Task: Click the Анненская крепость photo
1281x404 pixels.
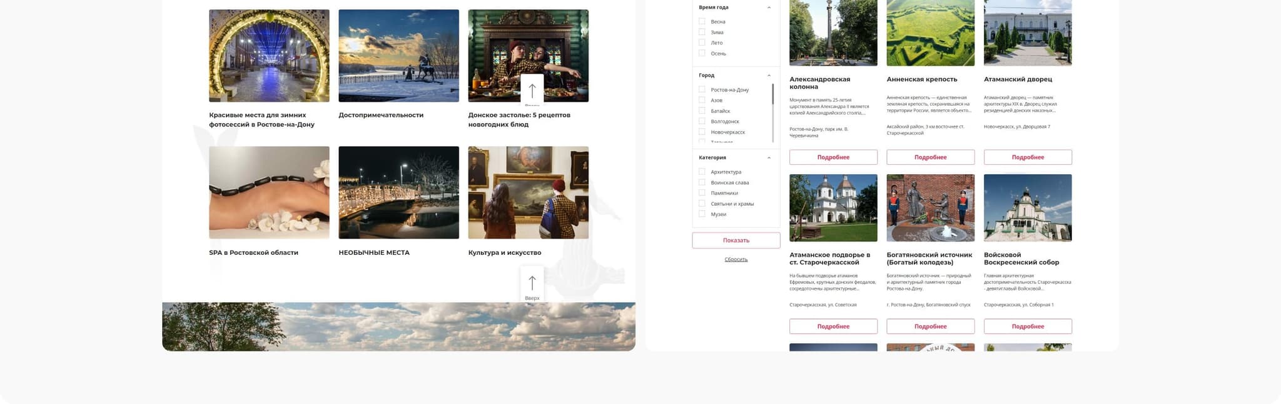Action: coord(930,33)
